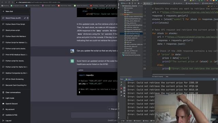Image resolution: width=218 pixels, height=123 pixels.
Task: Click wrench icon in Run panel
Action: coord(121,85)
